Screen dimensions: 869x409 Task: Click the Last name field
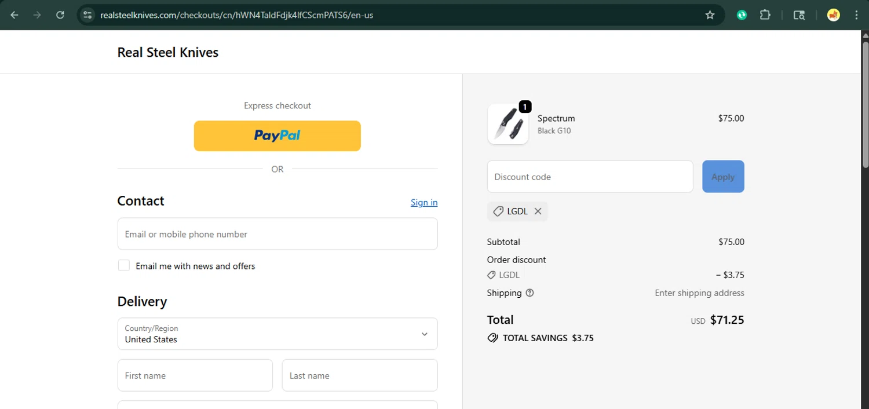360,375
